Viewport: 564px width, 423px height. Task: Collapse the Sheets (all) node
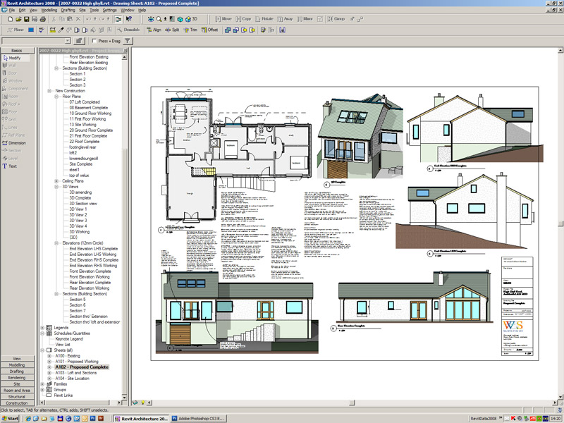pyautogui.click(x=42, y=350)
